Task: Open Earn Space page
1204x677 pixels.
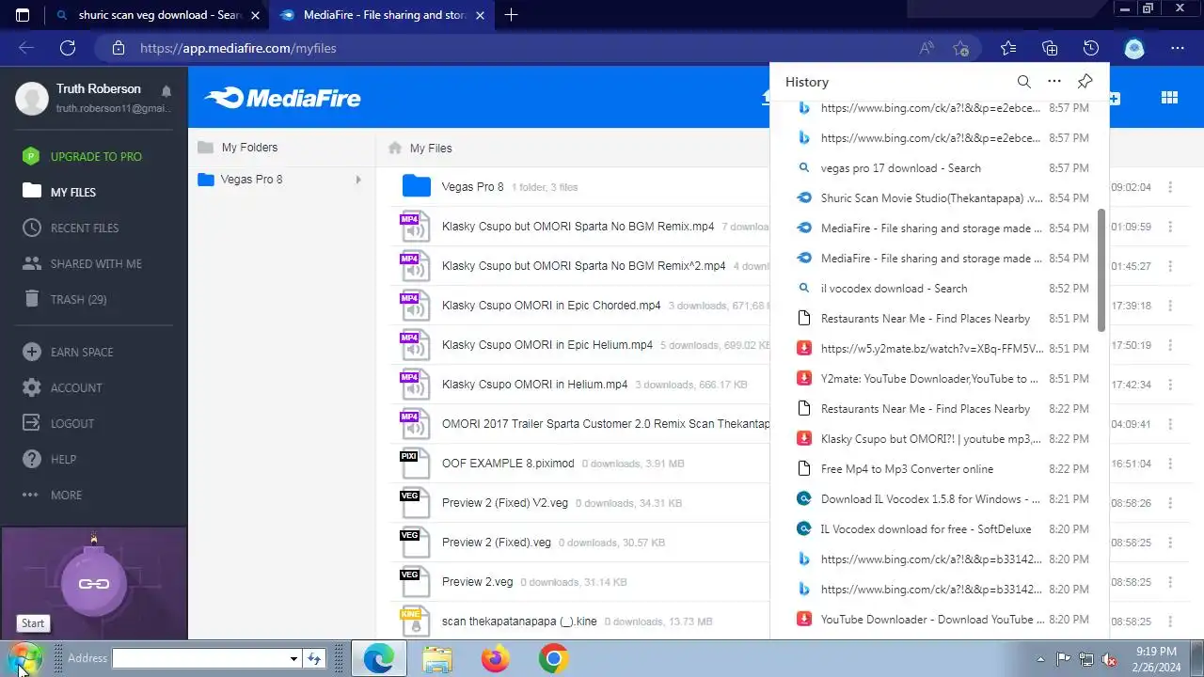Action: click(82, 352)
